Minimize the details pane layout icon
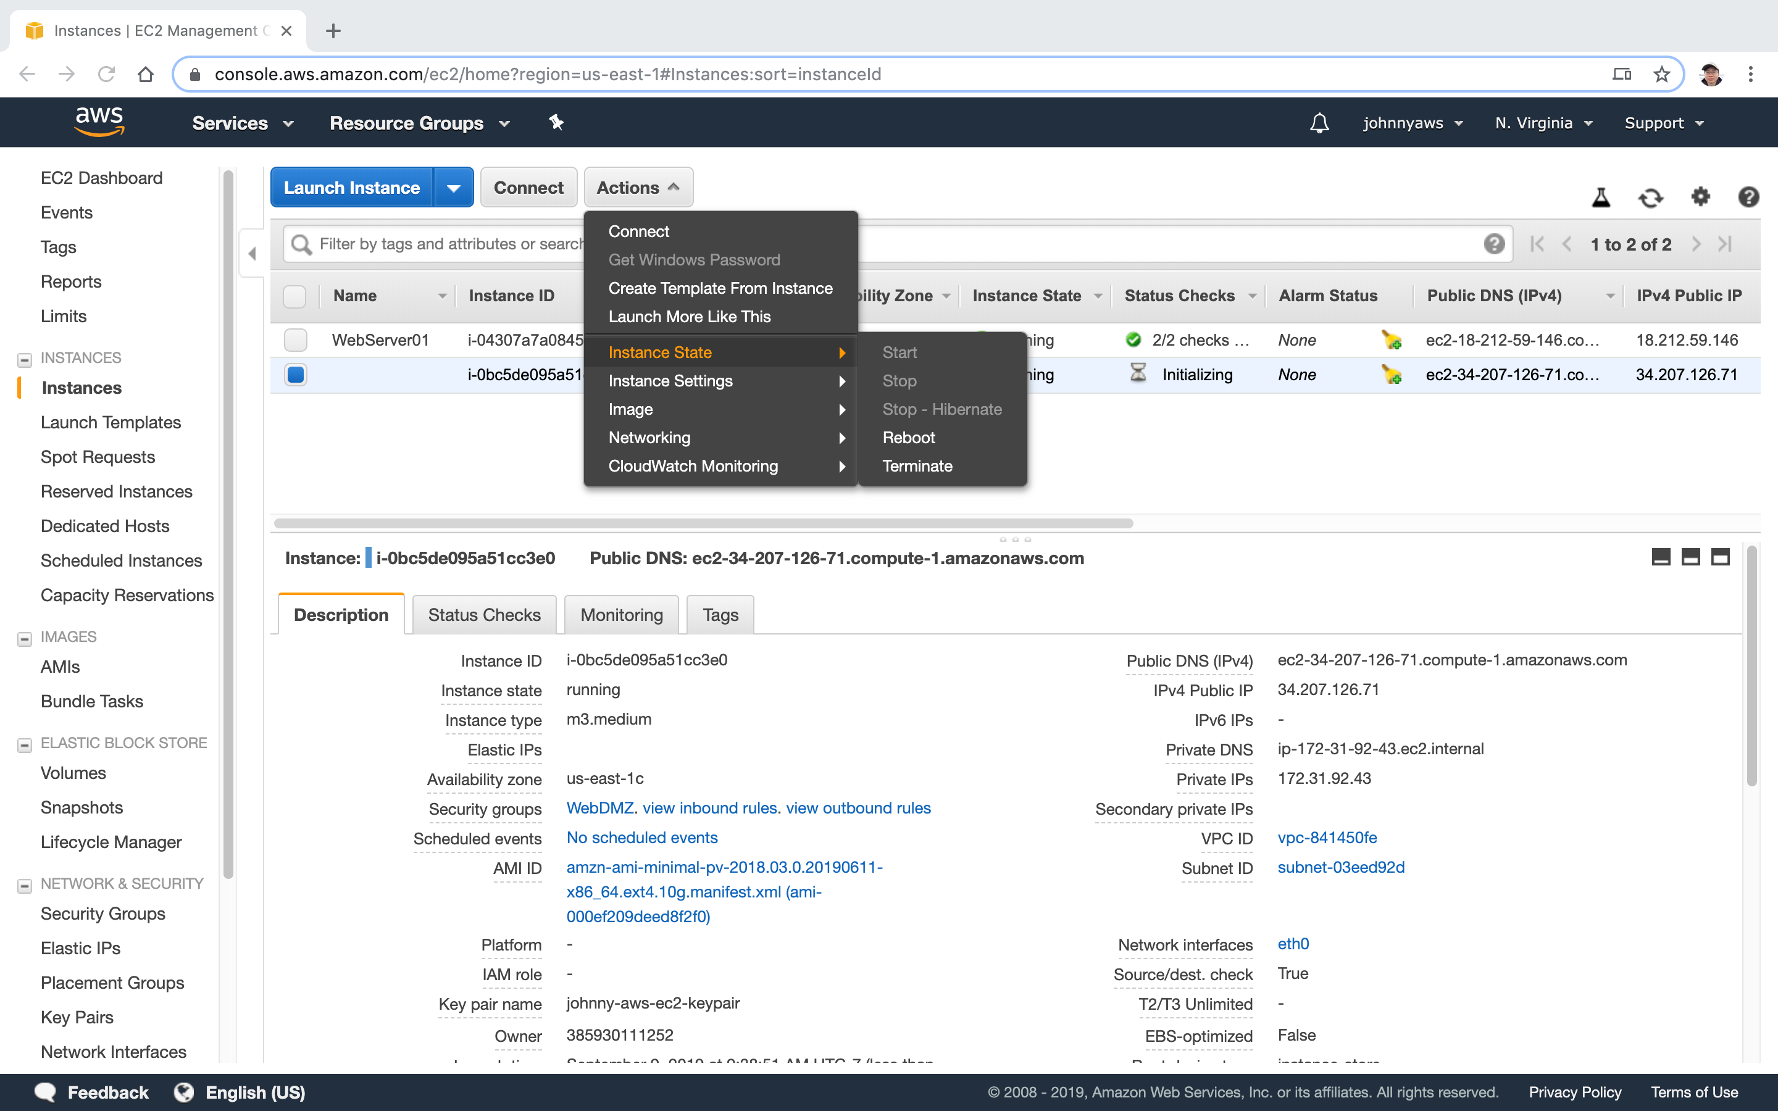Screen dimensions: 1778x1111 [x=1661, y=557]
